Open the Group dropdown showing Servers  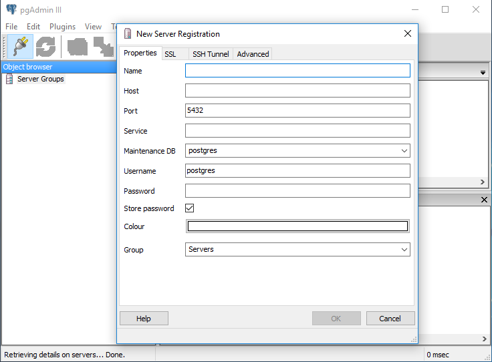point(404,250)
